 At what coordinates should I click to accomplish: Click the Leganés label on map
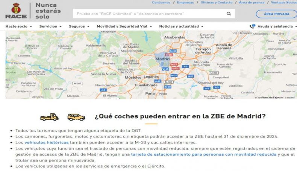tap(151, 77)
